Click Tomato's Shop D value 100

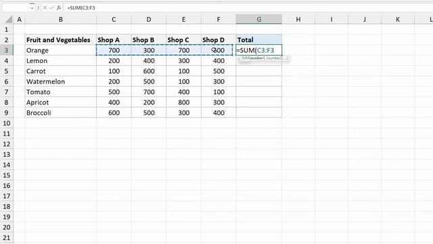tap(219, 92)
